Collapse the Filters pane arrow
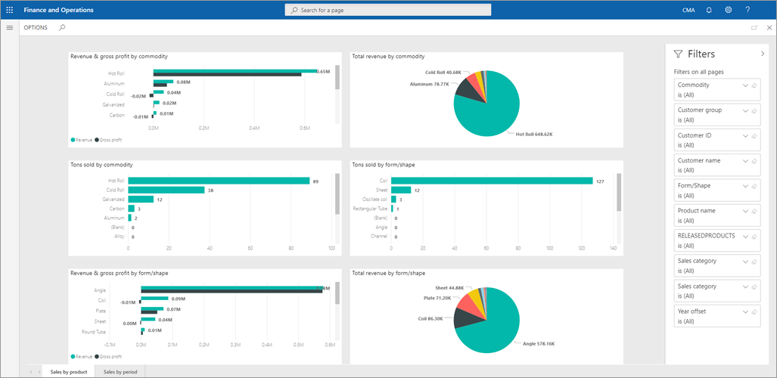The width and height of the screenshot is (777, 378). [x=762, y=54]
